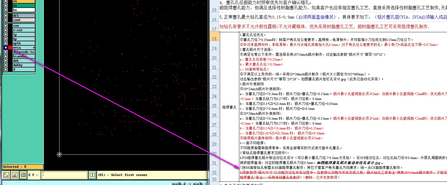This screenshot has height=185, width=447.
Task: Enable the drl layer checkbox
Action: [6, 16]
